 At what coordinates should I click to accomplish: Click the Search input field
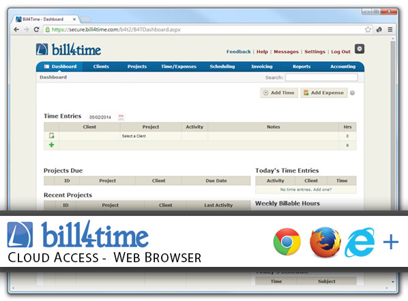click(x=321, y=78)
